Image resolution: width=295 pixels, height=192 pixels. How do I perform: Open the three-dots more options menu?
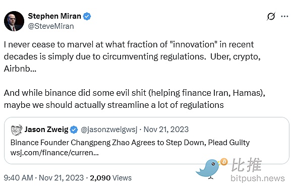pyautogui.click(x=284, y=16)
